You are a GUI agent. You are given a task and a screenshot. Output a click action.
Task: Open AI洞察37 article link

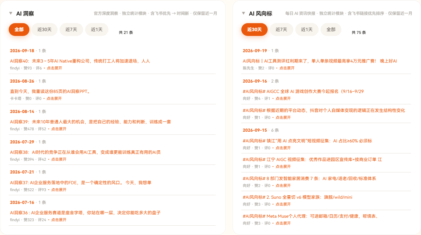[x=81, y=182]
